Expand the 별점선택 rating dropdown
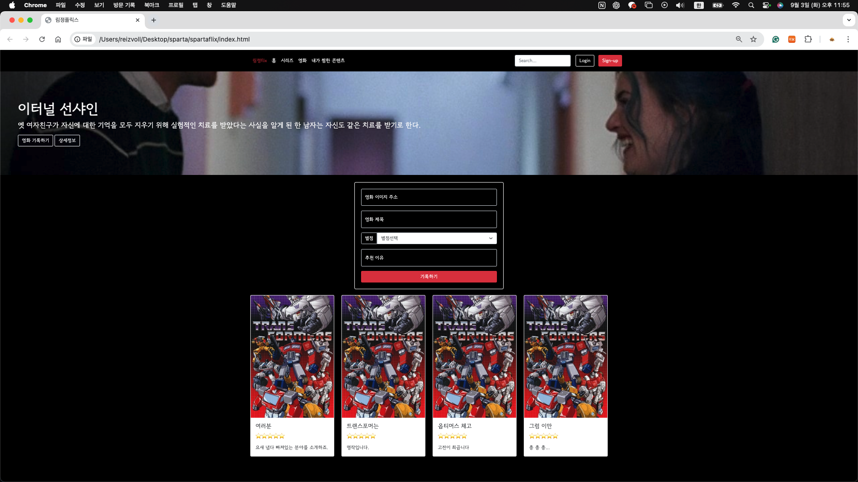 coord(437,238)
